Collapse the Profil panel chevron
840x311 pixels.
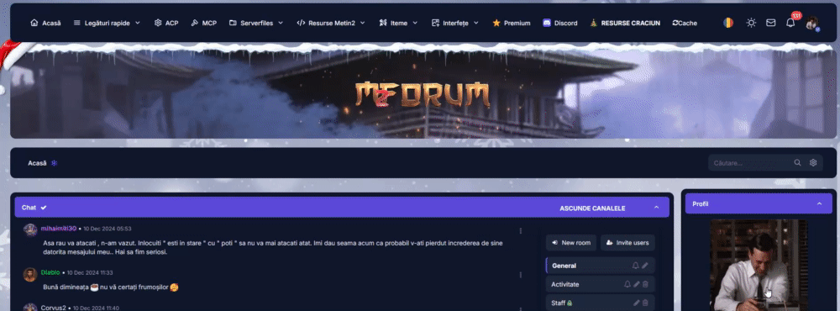[x=819, y=203]
